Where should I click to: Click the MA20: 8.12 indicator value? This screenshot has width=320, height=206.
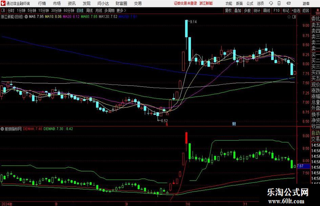[71, 17]
